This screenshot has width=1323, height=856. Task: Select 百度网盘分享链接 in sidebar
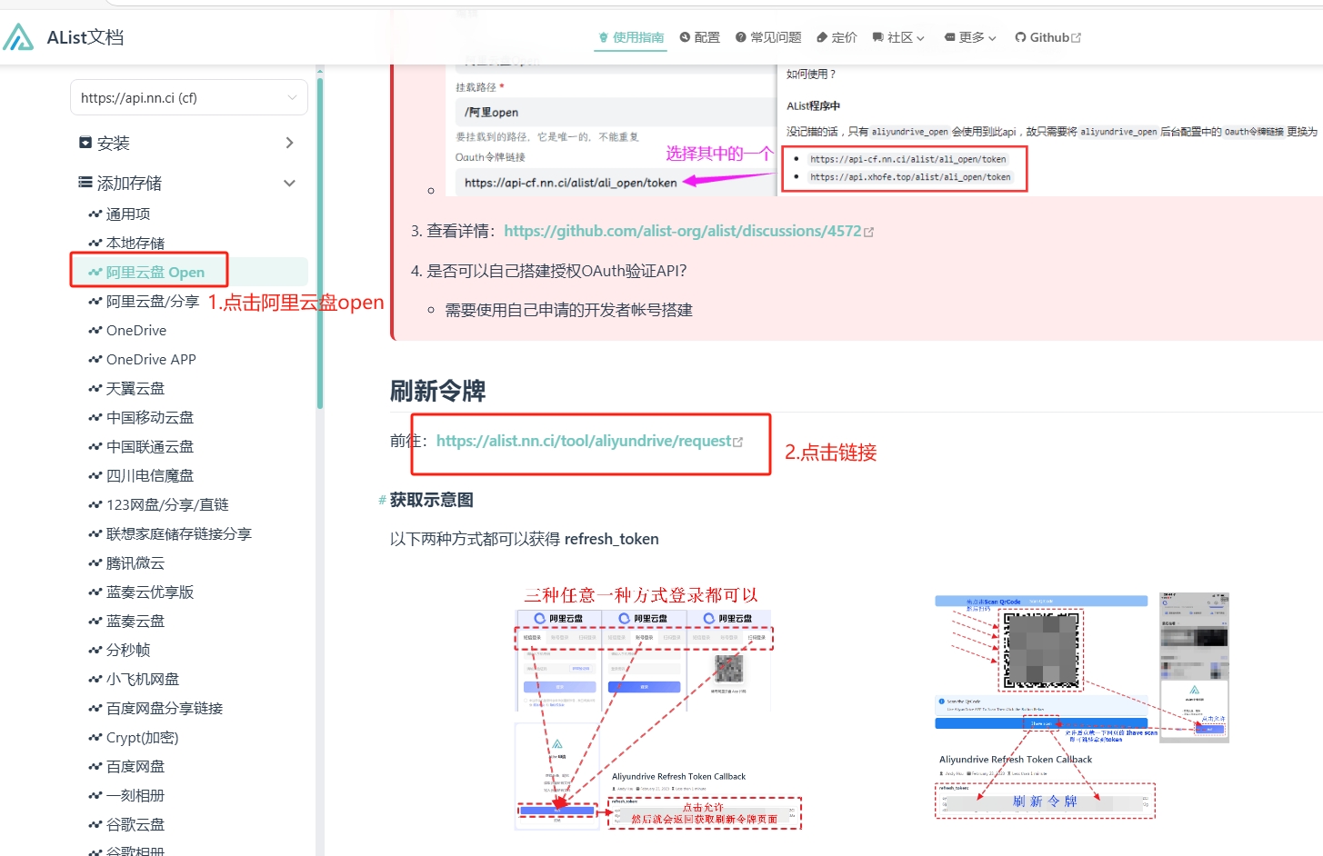click(x=165, y=708)
